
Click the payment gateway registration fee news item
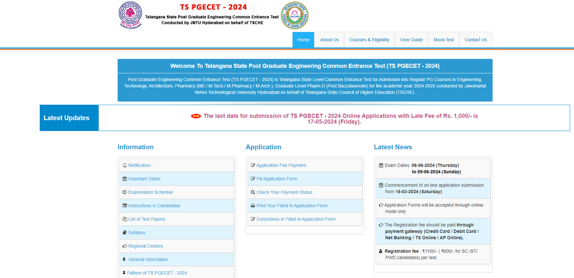point(433,231)
